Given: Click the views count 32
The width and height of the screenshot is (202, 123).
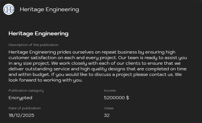Looking at the screenshot, I should coord(107,115).
